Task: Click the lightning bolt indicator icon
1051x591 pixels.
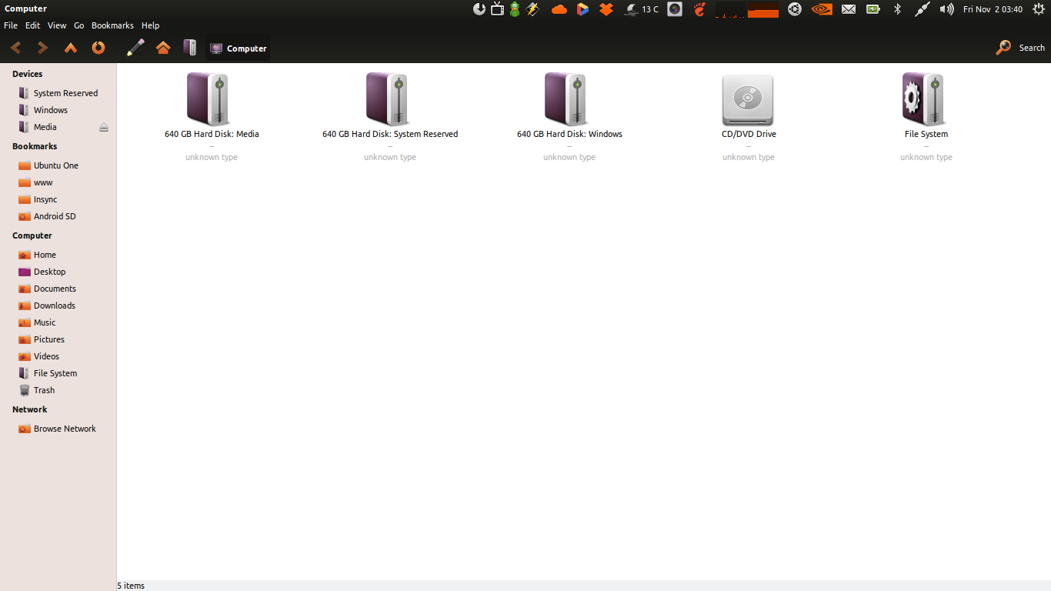Action: [532, 9]
